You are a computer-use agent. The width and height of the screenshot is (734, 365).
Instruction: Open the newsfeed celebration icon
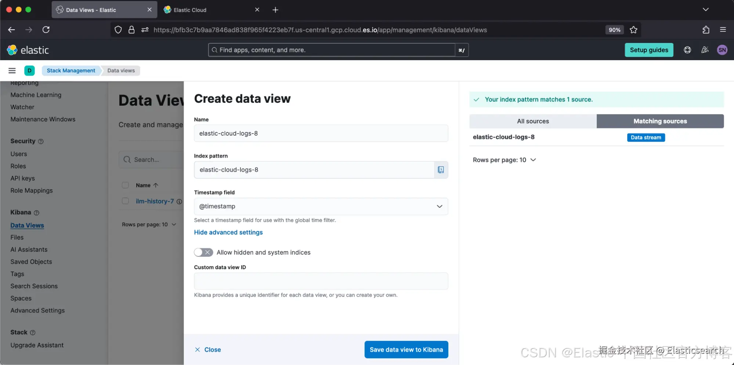[705, 50]
